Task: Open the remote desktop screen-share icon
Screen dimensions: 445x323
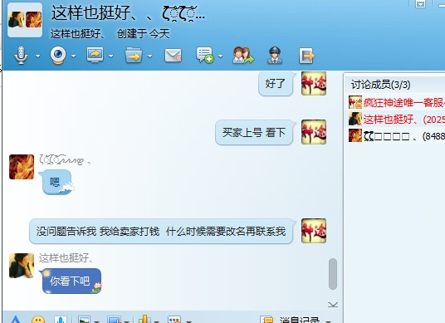Action: 95,55
